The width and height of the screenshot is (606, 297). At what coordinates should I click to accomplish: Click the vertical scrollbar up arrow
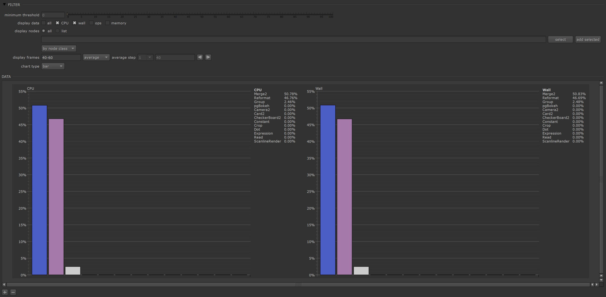pyautogui.click(x=601, y=83)
